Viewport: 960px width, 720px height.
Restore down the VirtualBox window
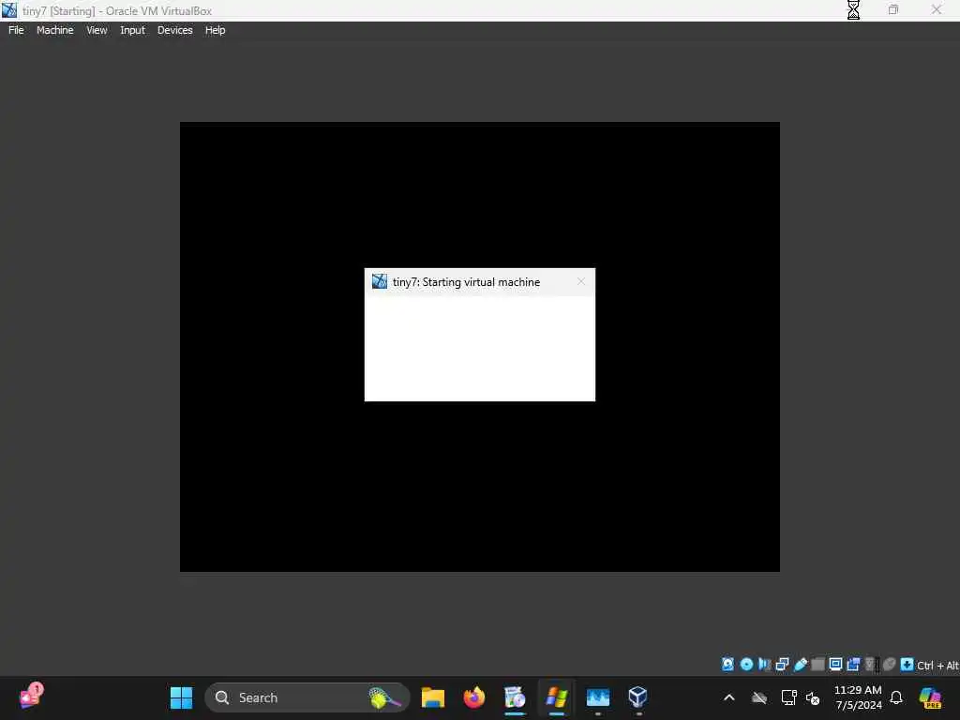click(x=893, y=9)
